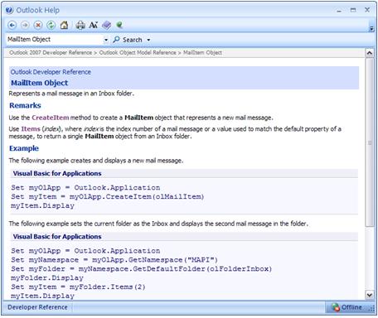
Task: Click code line with GetDefaultFolder(olFolderInbox)
Action: pyautogui.click(x=142, y=269)
